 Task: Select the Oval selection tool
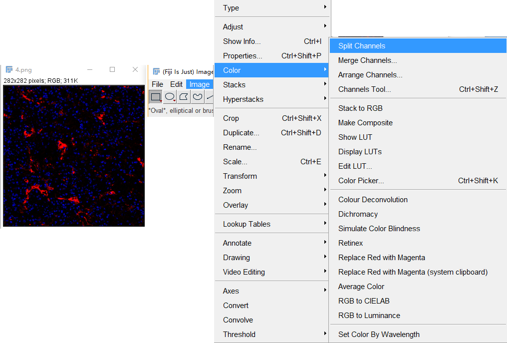pyautogui.click(x=170, y=97)
